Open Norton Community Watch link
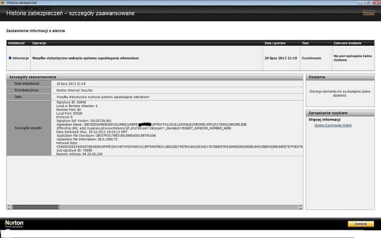 coord(333,126)
